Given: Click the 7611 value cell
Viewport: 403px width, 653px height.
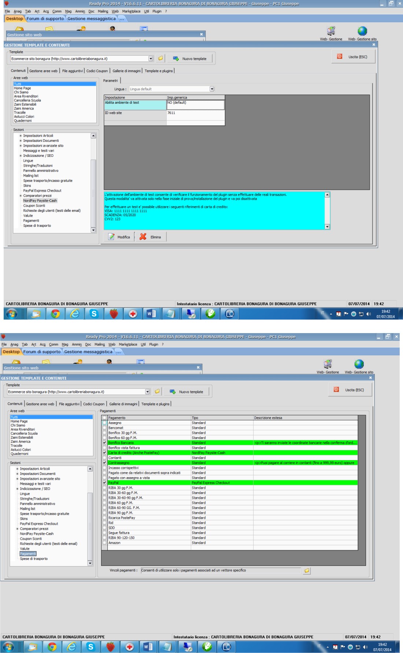Looking at the screenshot, I should click(x=196, y=115).
